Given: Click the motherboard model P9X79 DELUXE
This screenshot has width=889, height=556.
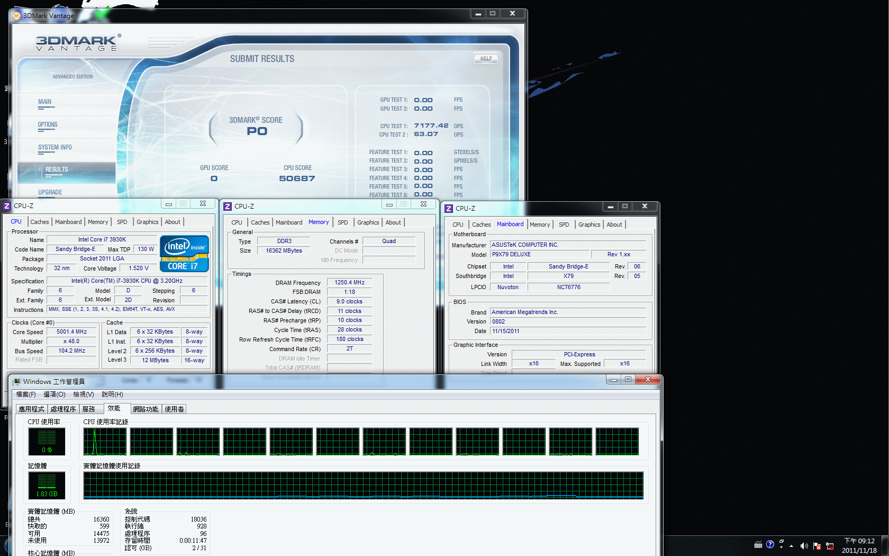Looking at the screenshot, I should (539, 255).
